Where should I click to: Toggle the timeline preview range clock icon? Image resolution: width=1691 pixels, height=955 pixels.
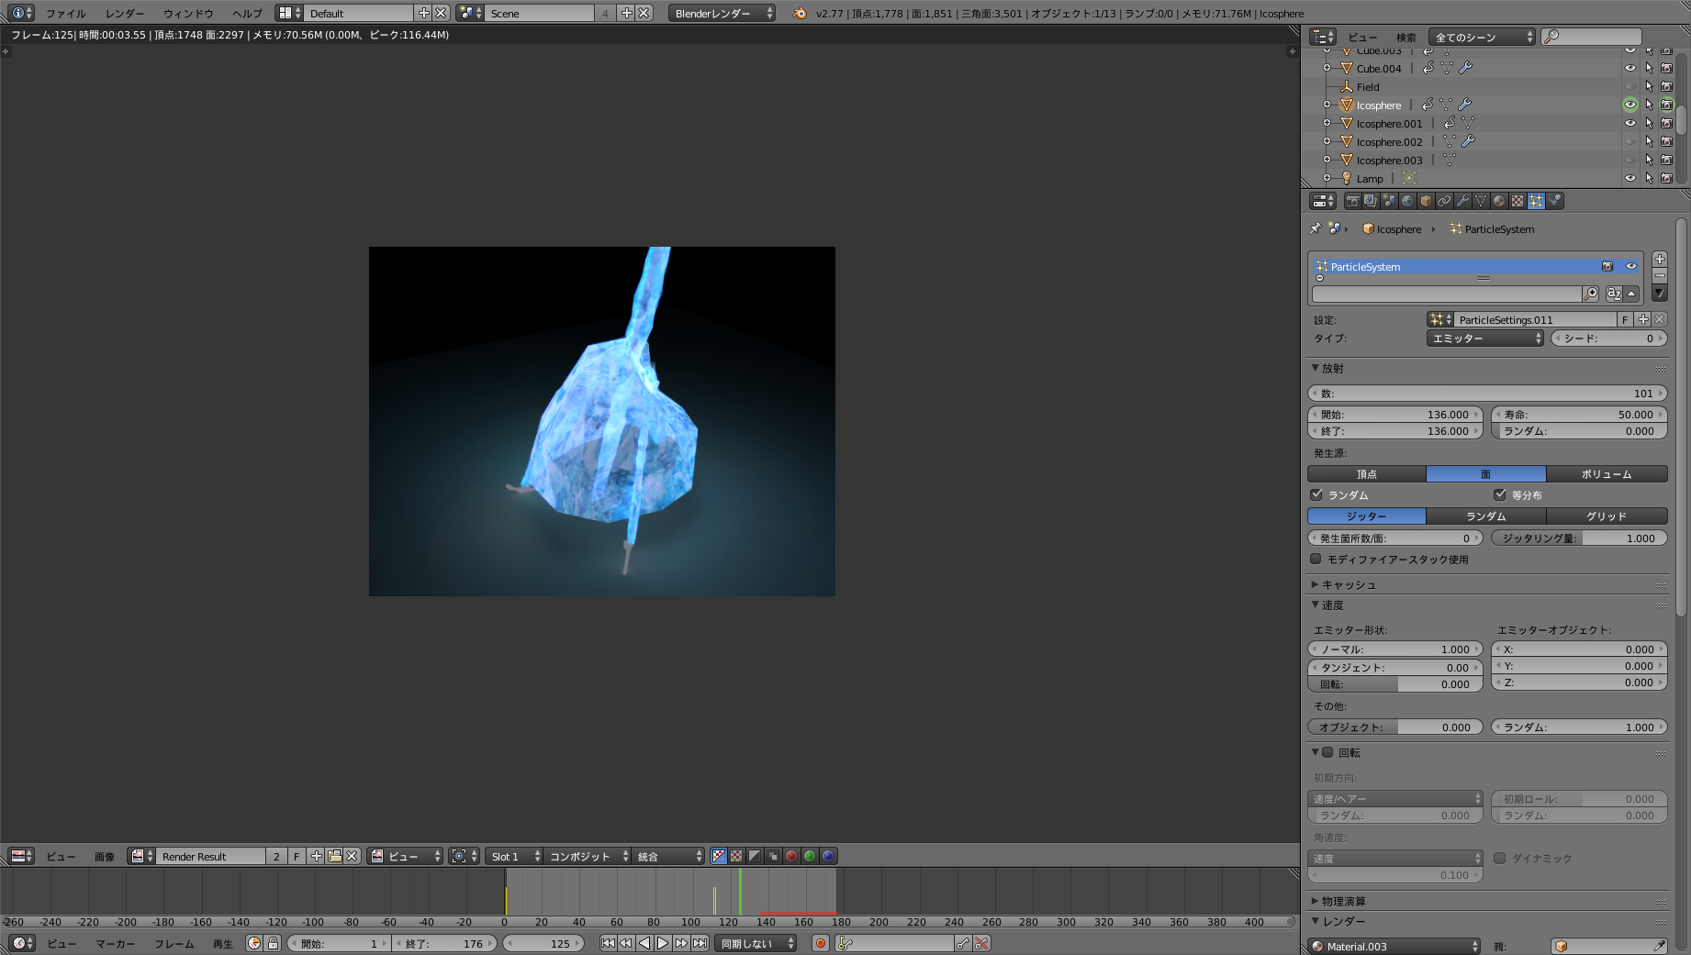coord(254,943)
